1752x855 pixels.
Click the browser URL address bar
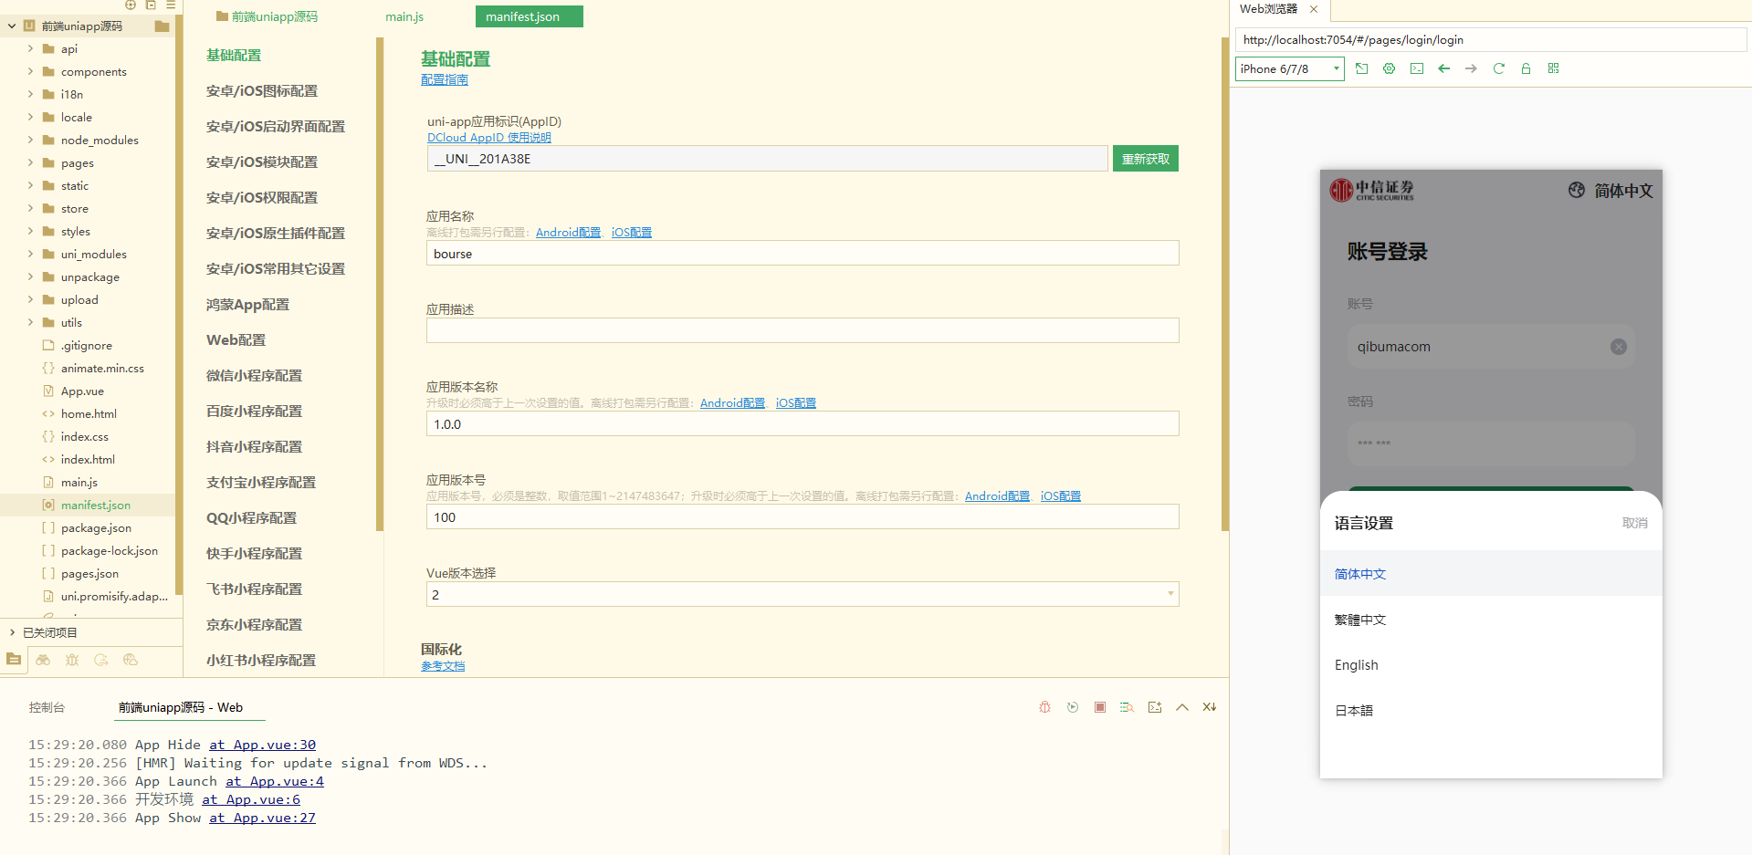click(x=1490, y=40)
